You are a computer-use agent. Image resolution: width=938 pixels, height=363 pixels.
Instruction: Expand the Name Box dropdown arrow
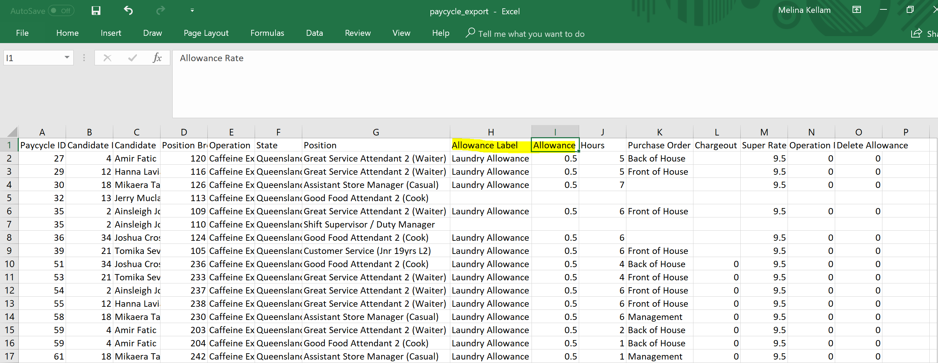[67, 58]
